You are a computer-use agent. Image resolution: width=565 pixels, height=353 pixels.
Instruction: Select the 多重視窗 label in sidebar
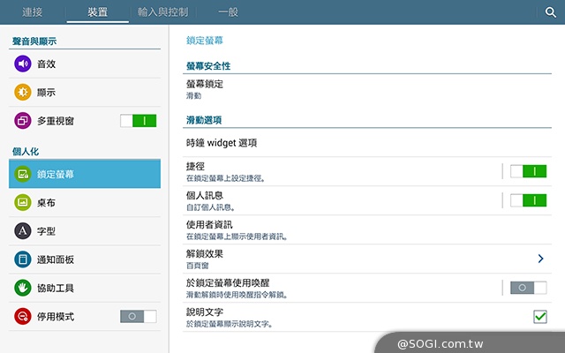tap(56, 121)
